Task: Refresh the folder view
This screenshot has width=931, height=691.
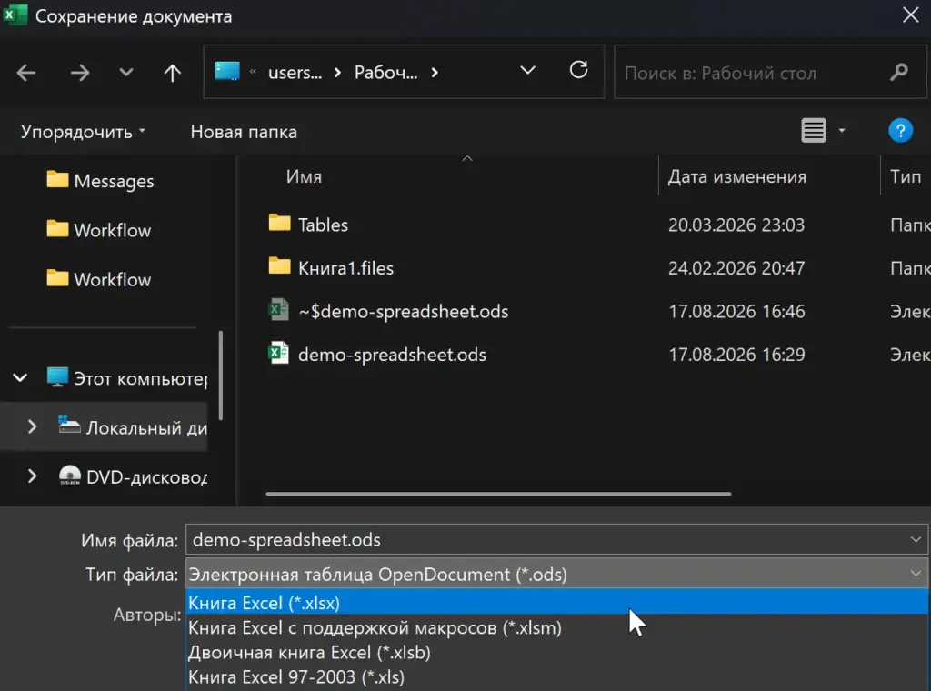Action: click(578, 70)
